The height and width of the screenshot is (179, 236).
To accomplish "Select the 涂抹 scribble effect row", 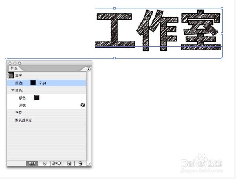I will coord(46,105).
